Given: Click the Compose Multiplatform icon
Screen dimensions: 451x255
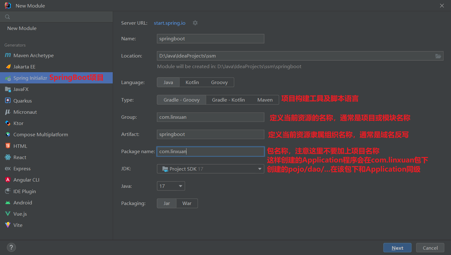Looking at the screenshot, I should 8,135.
